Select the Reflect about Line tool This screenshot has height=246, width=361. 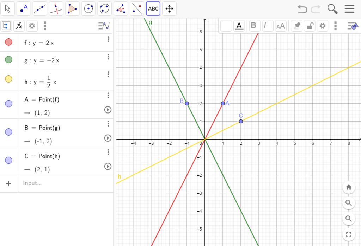pyautogui.click(x=137, y=9)
